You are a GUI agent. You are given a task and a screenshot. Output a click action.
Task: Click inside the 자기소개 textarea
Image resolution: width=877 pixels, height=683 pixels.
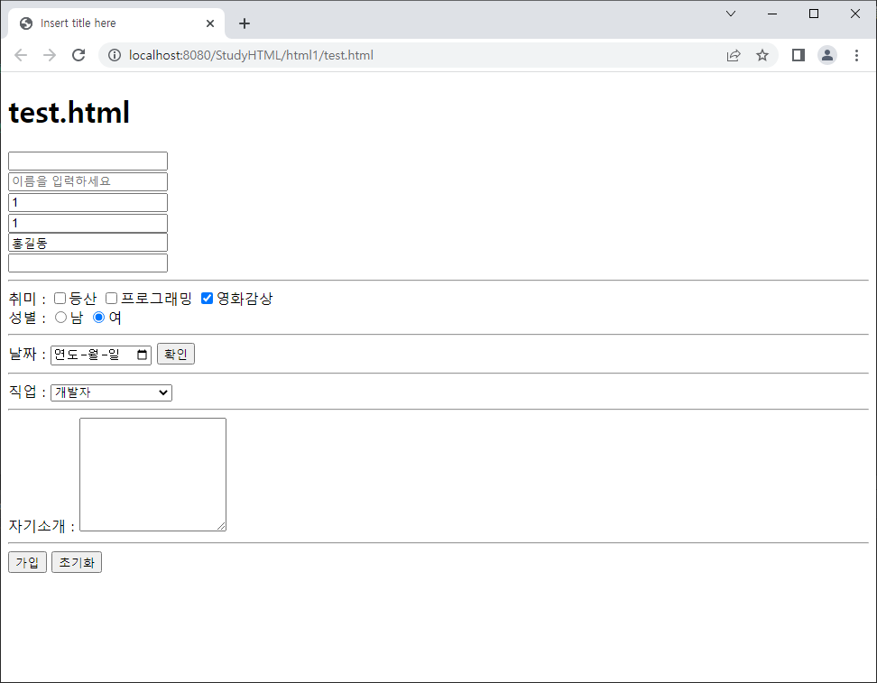(x=152, y=475)
